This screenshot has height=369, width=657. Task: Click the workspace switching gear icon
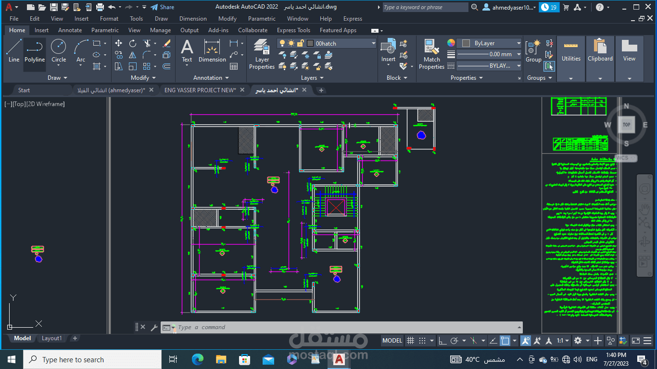578,341
